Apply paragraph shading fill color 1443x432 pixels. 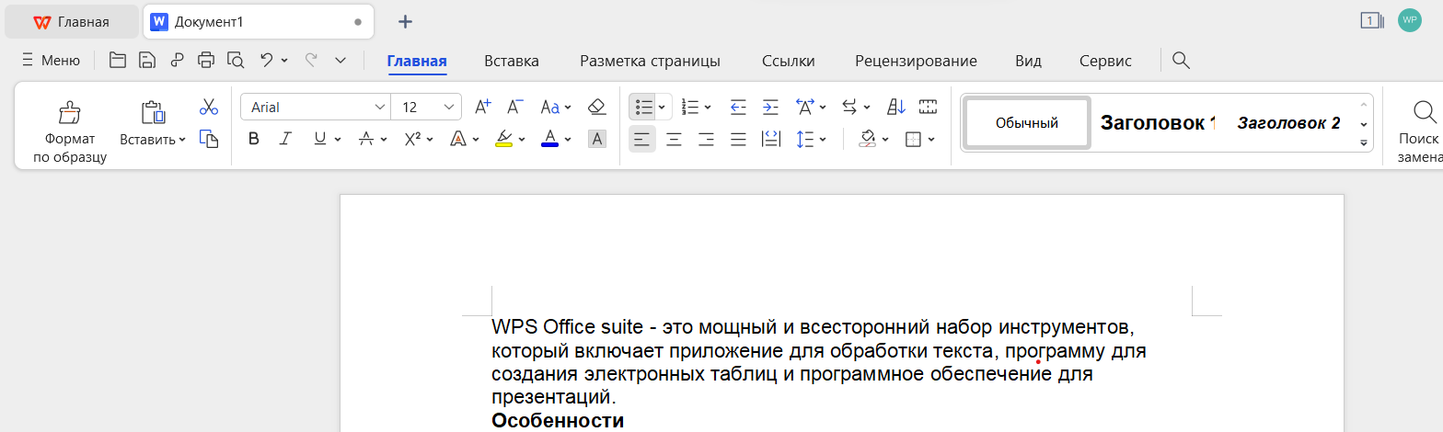[x=867, y=139]
